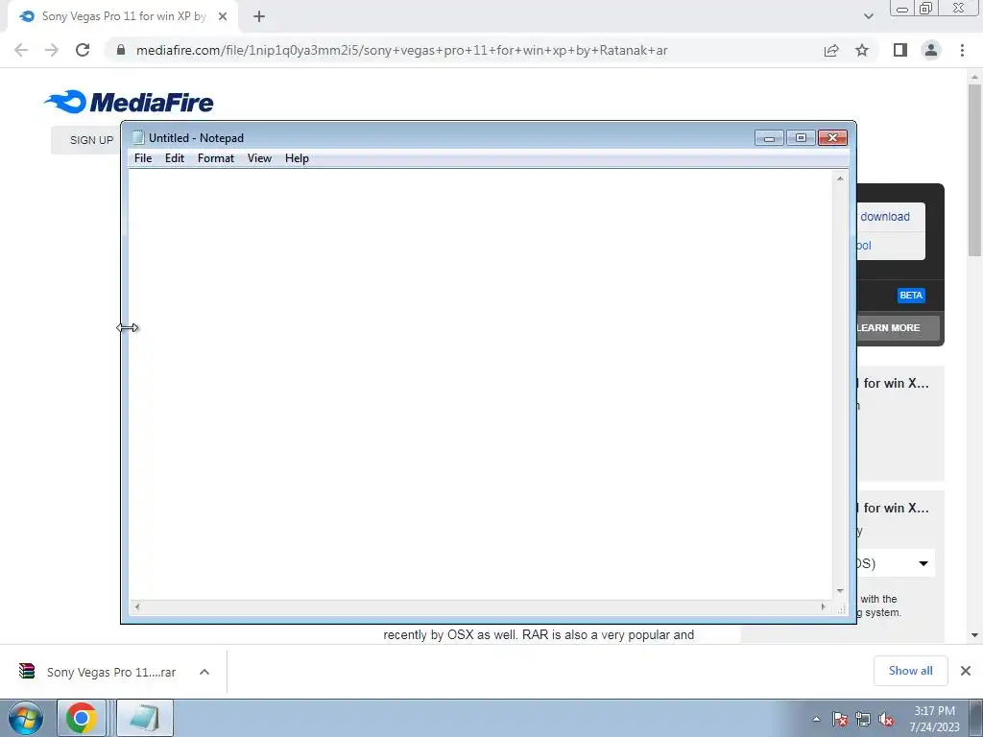The width and height of the screenshot is (983, 737).
Task: Expand download item options chevron
Action: (204, 672)
